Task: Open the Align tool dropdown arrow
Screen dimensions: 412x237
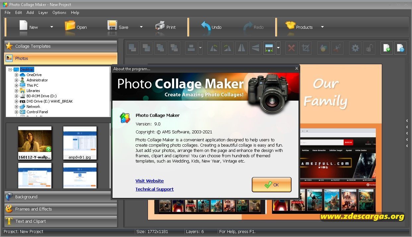Action: (x=200, y=48)
